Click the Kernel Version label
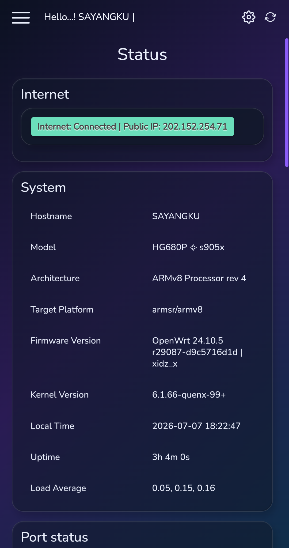Screen dimensions: 289x548 [x=60, y=395]
